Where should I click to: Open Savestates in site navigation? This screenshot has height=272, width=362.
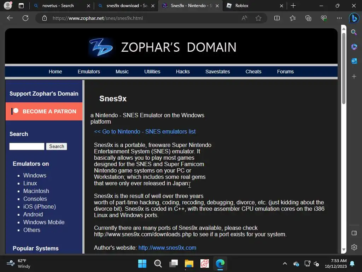(218, 72)
